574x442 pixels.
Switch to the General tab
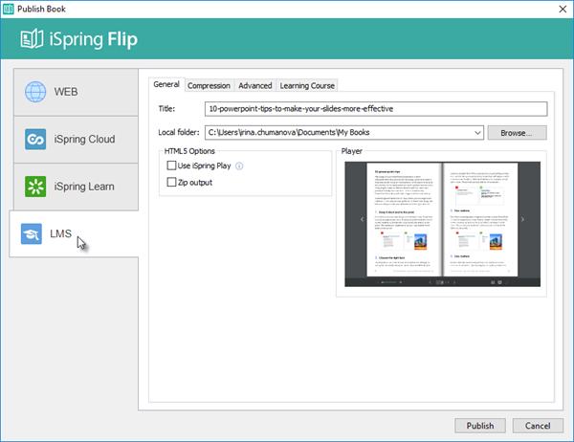click(x=166, y=84)
